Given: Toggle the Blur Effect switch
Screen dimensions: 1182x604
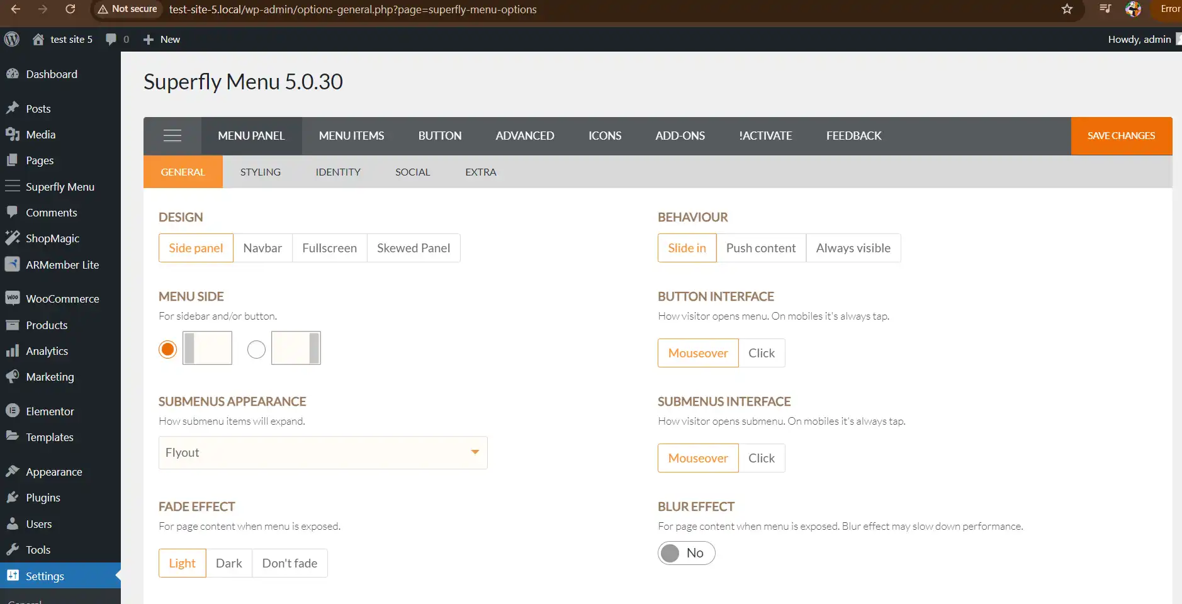Looking at the screenshot, I should [x=687, y=553].
